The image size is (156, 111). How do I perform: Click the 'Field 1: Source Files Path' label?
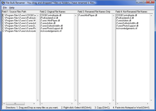tap(14, 12)
